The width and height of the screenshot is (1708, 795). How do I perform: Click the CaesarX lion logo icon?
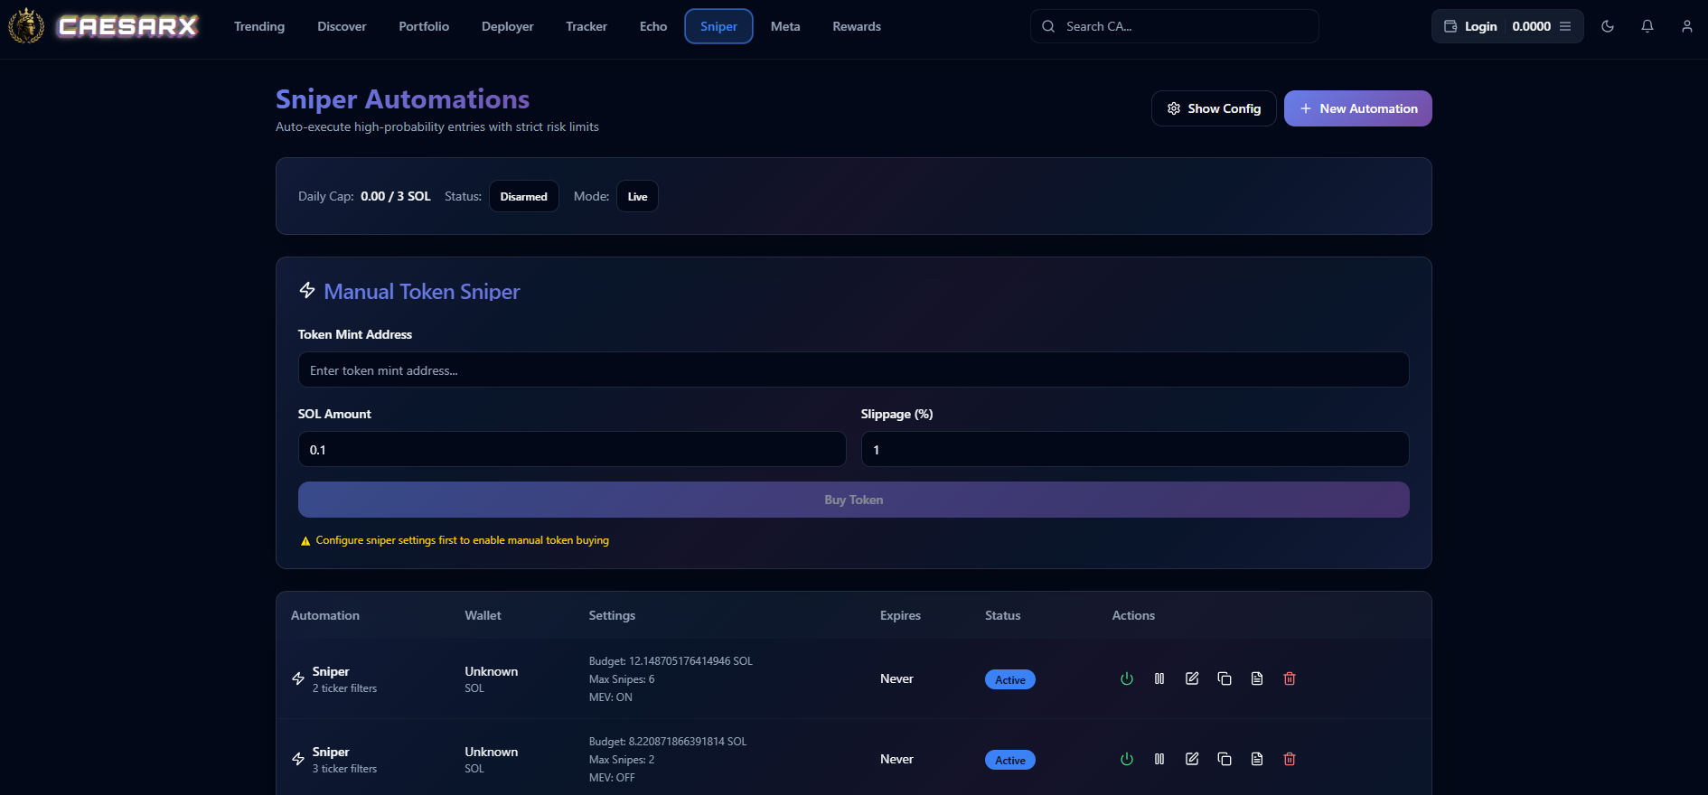click(26, 25)
